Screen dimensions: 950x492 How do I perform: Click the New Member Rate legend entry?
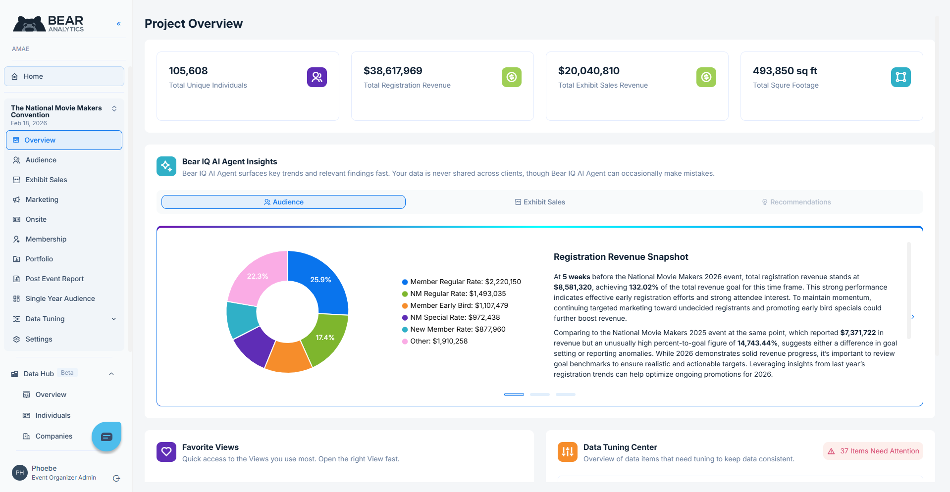454,329
